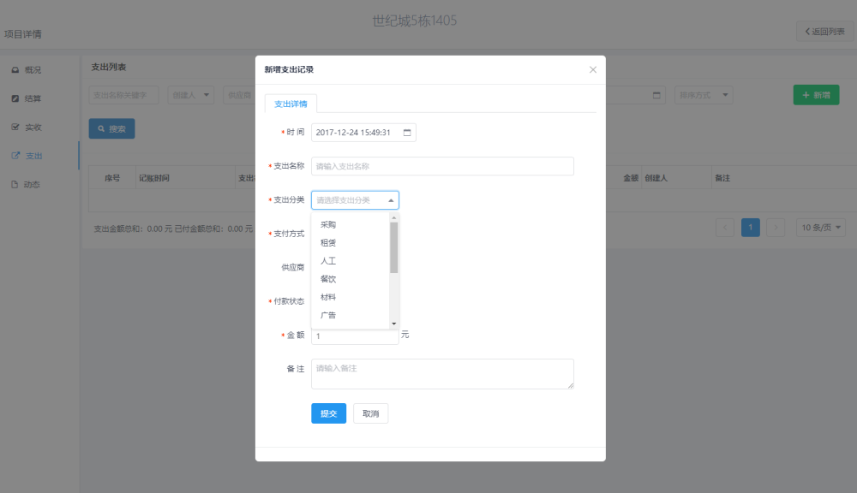Image resolution: width=857 pixels, height=493 pixels.
Task: Click the category list scrollbar thumb
Action: [394, 248]
